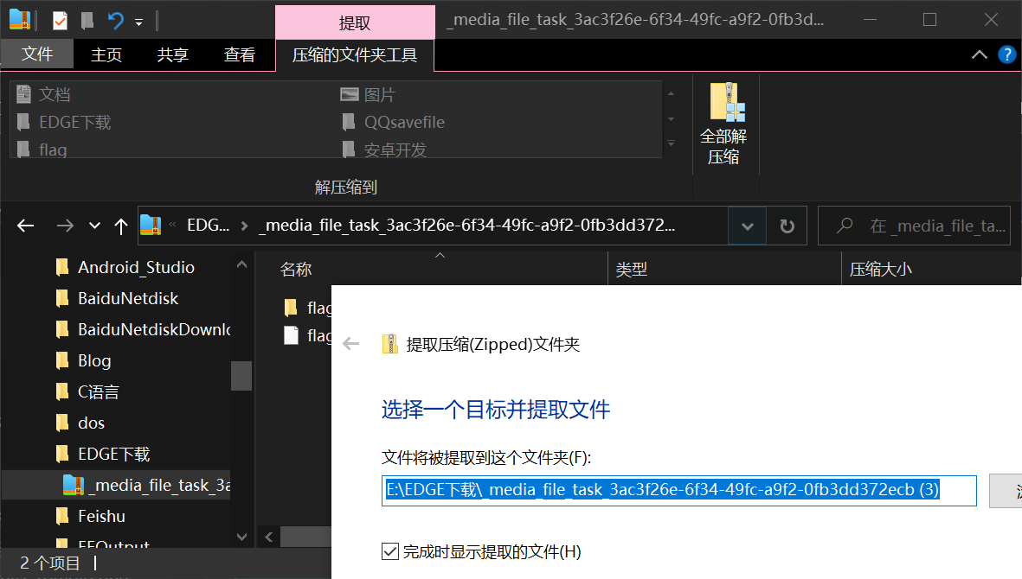This screenshot has width=1022, height=579.
Task: Open the Explorer help question mark icon
Action: 1006,54
